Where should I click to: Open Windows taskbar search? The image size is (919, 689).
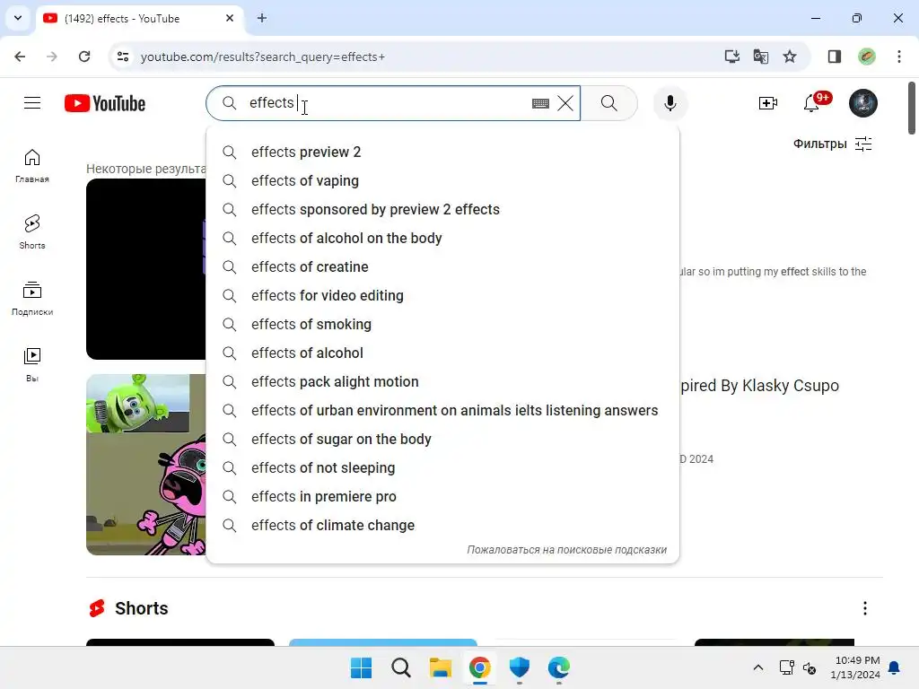[401, 667]
